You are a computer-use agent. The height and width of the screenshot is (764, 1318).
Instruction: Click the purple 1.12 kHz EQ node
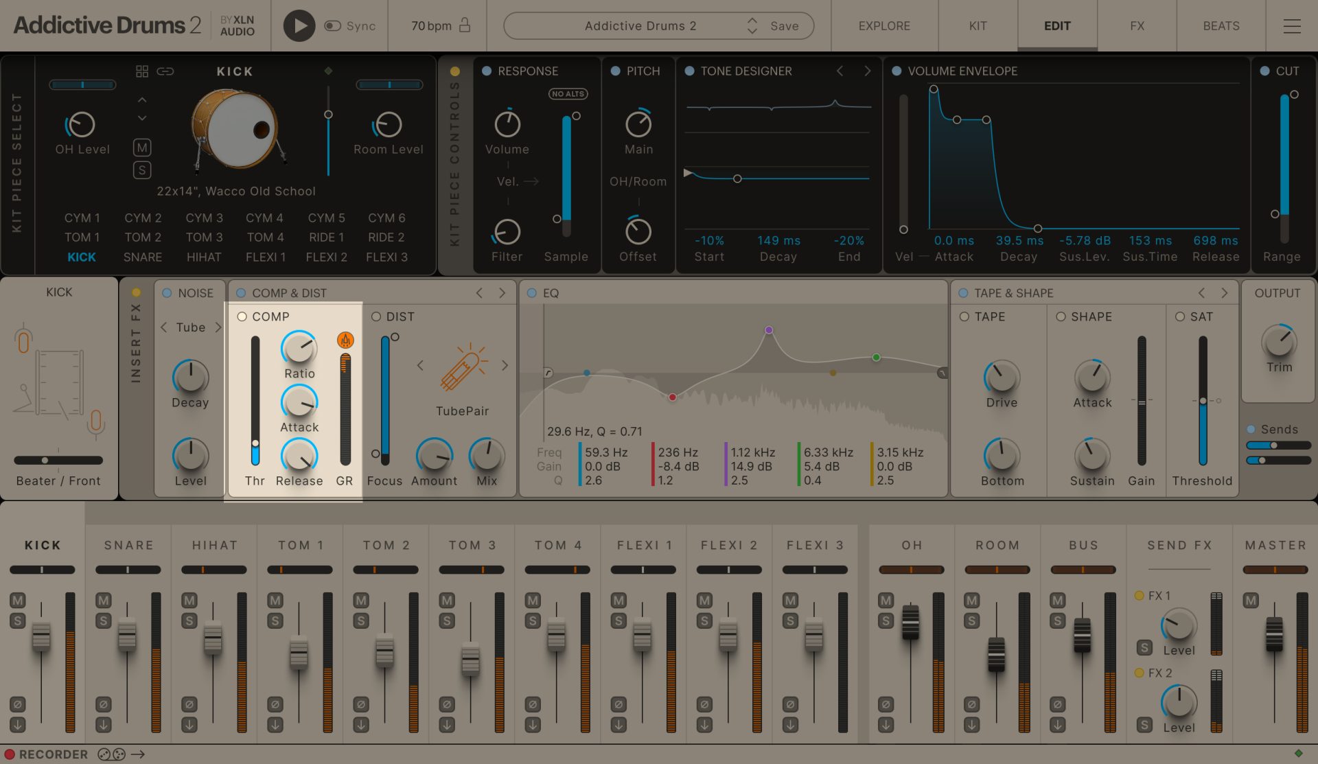tap(769, 330)
